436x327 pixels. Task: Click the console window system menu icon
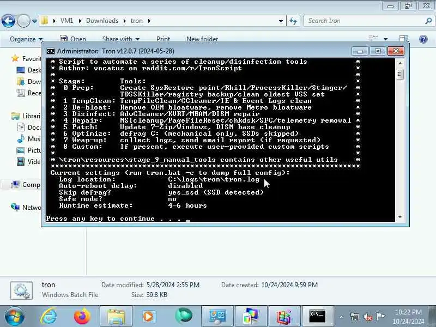click(51, 51)
